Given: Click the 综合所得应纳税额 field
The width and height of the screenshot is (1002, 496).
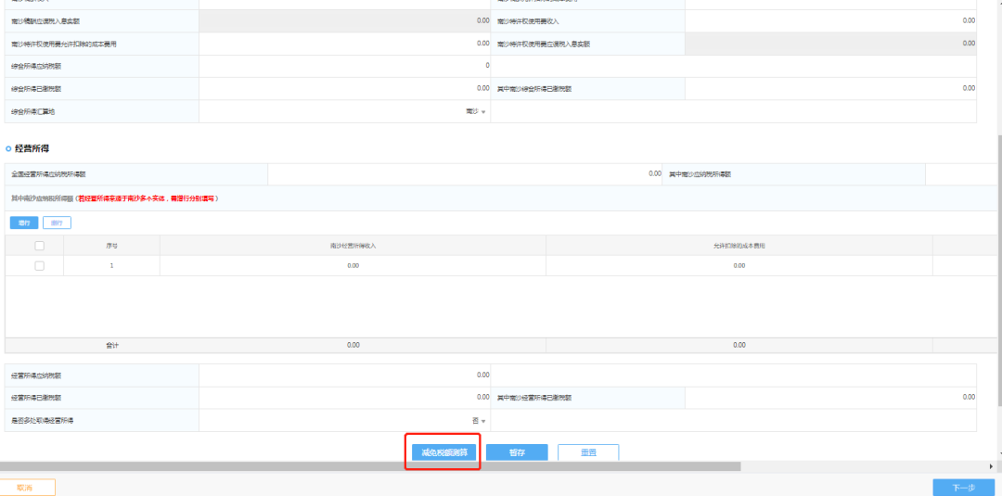Looking at the screenshot, I should pyautogui.click(x=345, y=66).
